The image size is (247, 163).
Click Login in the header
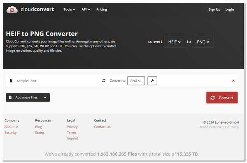click(x=230, y=9)
